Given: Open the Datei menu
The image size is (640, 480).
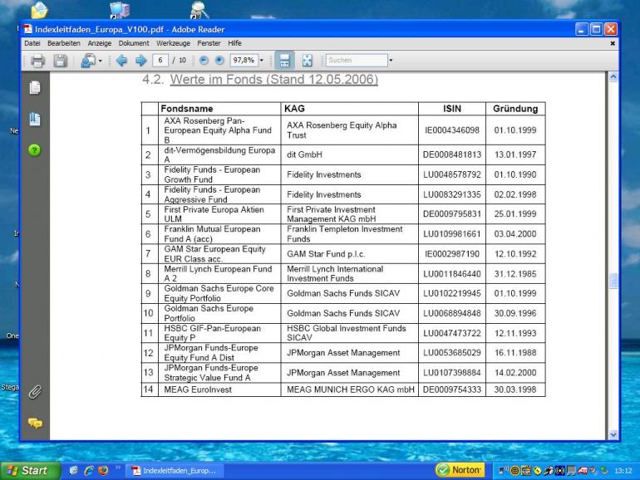Looking at the screenshot, I should coord(32,43).
